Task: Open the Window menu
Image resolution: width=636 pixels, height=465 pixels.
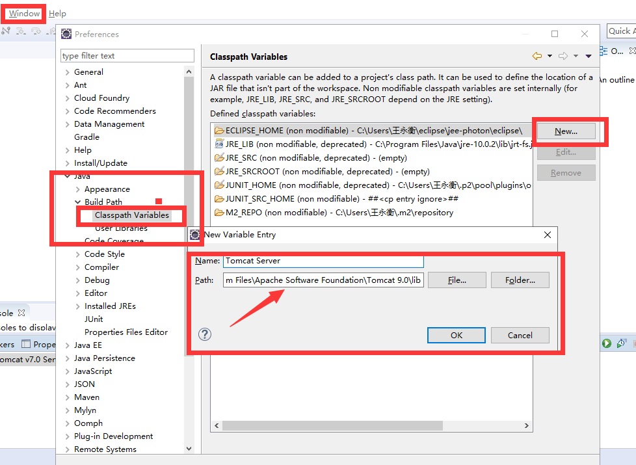Action: point(24,14)
